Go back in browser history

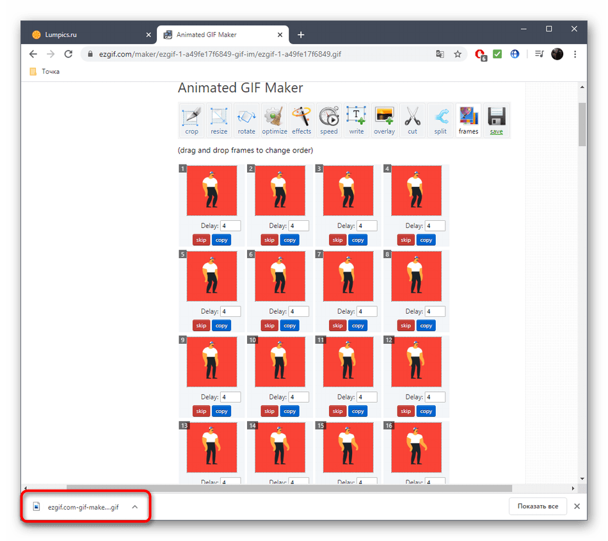[x=33, y=54]
